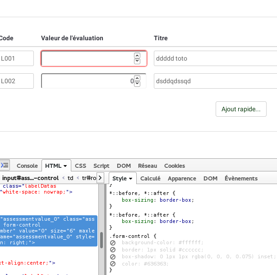Open the HTML tab dropdown menu
The height and width of the screenshot is (275, 277).
pos(65,166)
